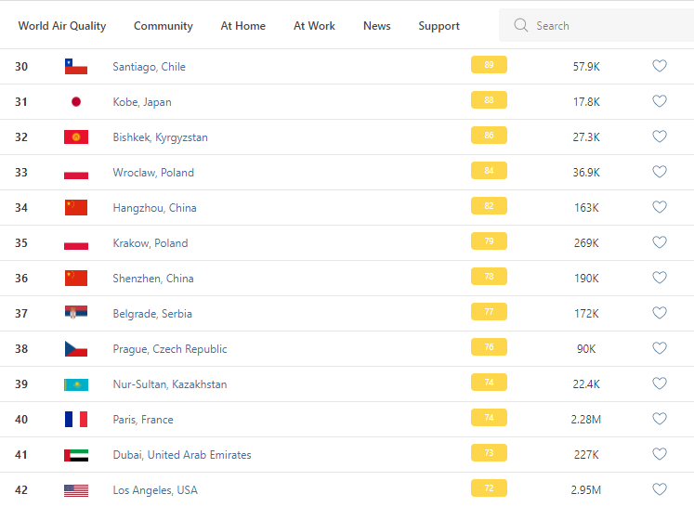Viewport: 694px width, 507px height.
Task: Click the yellow AQI badge for Krakow
Action: point(489,242)
